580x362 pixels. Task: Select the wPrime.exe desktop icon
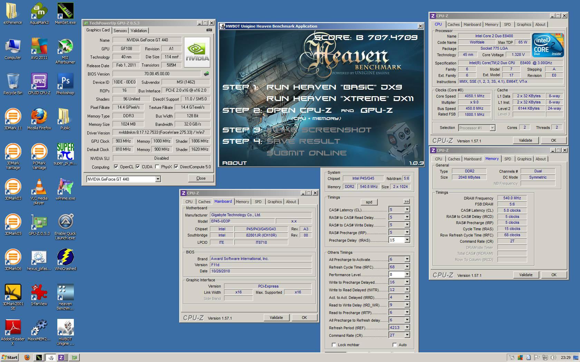coord(65,190)
